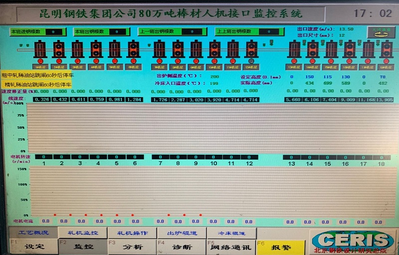The width and height of the screenshot is (399, 255).
Task: Click the line speed value 1.284
Action: pyautogui.click(x=134, y=99)
